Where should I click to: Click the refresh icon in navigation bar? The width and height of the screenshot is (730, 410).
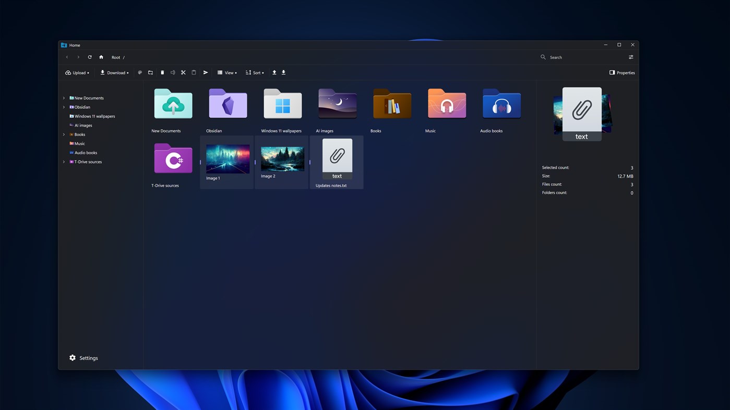pos(90,57)
